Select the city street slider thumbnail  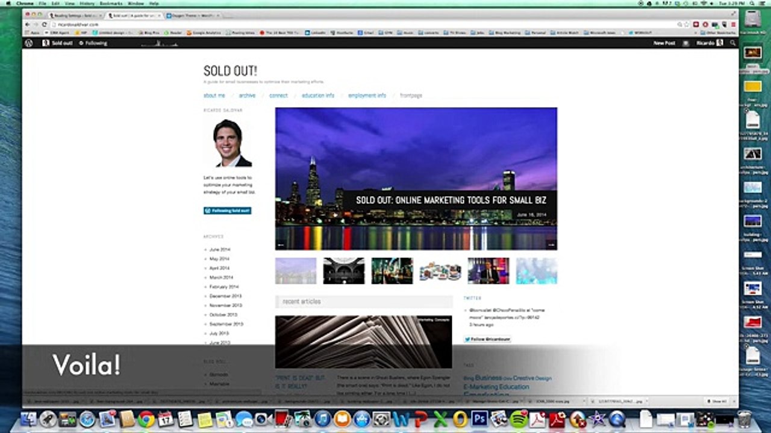coord(392,271)
